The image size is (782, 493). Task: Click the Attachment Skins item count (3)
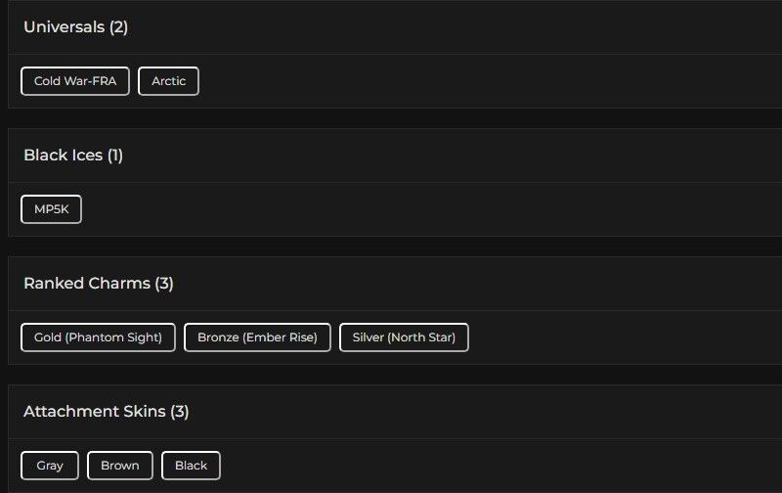tap(179, 412)
